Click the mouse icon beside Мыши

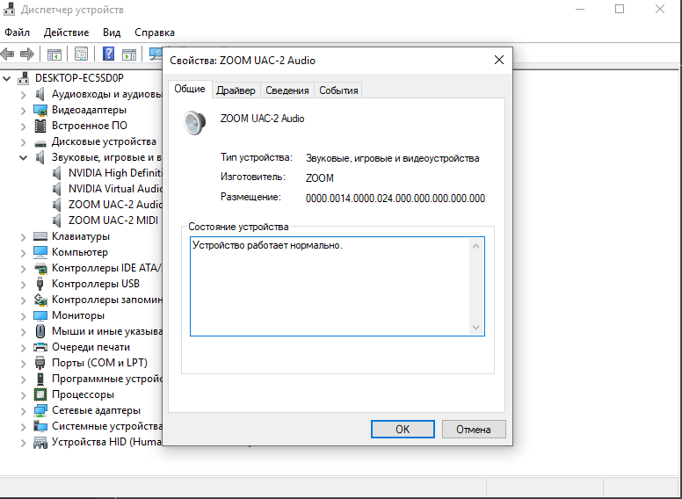pyautogui.click(x=40, y=331)
